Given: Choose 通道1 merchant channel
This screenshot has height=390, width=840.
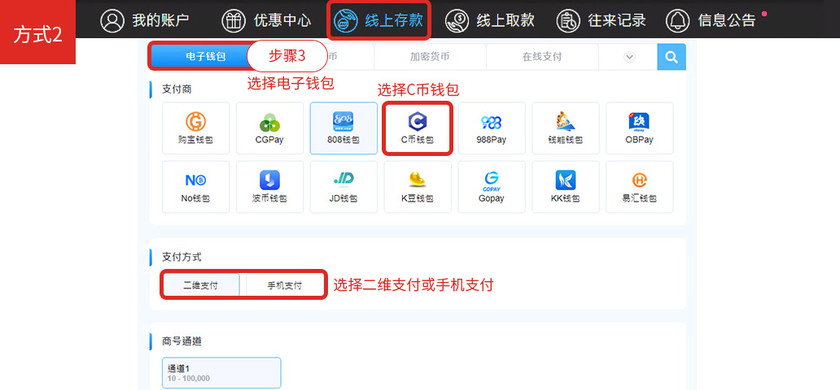Looking at the screenshot, I should tap(221, 373).
